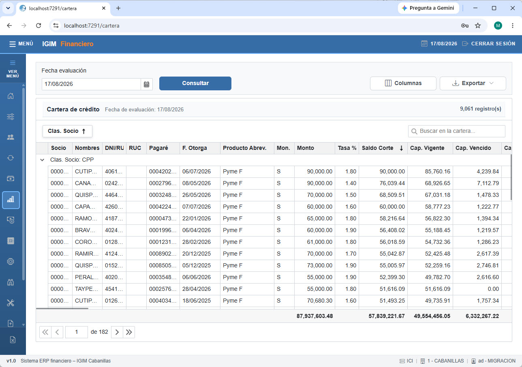Image resolution: width=522 pixels, height=367 pixels.
Task: Open a new browser tab
Action: (118, 8)
